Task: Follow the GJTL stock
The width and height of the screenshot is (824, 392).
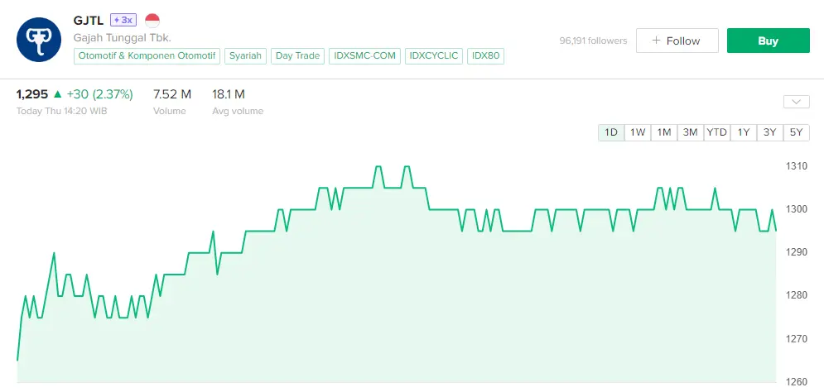Action: pyautogui.click(x=677, y=41)
